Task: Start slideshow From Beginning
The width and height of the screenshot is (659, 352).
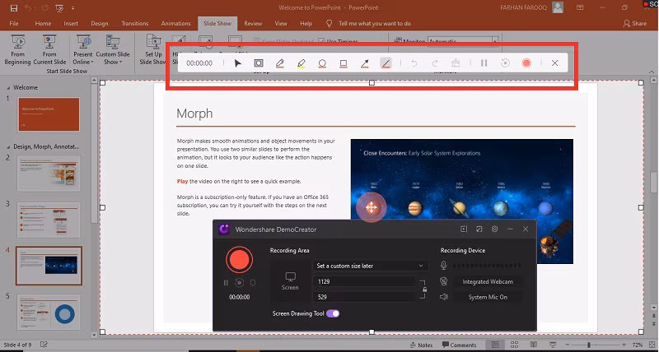Action: click(17, 50)
